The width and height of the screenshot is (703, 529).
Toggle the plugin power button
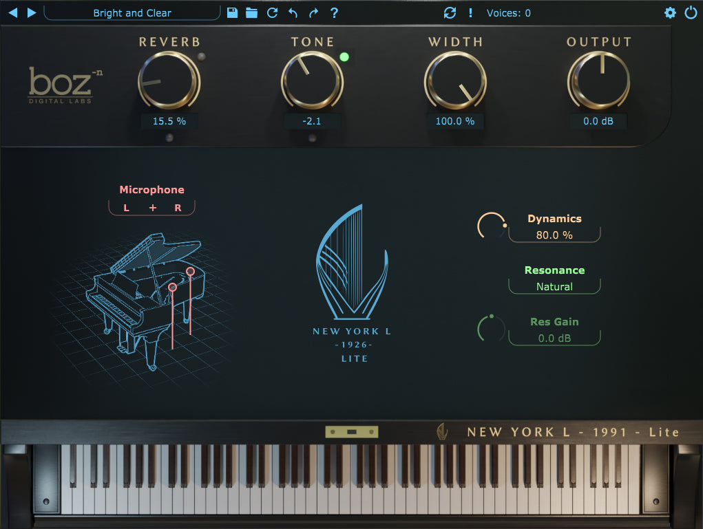tap(691, 12)
